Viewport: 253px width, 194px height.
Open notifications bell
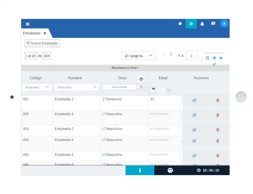click(x=202, y=24)
